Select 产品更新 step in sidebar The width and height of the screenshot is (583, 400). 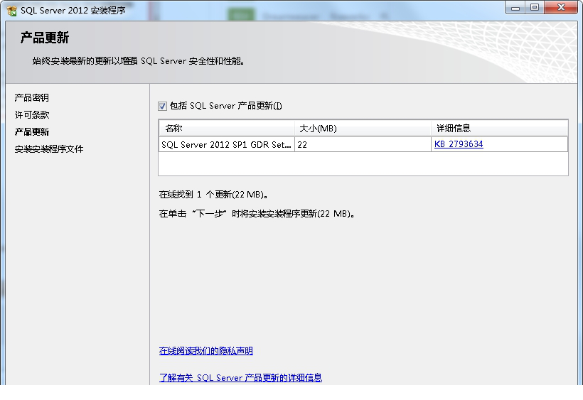(x=31, y=132)
